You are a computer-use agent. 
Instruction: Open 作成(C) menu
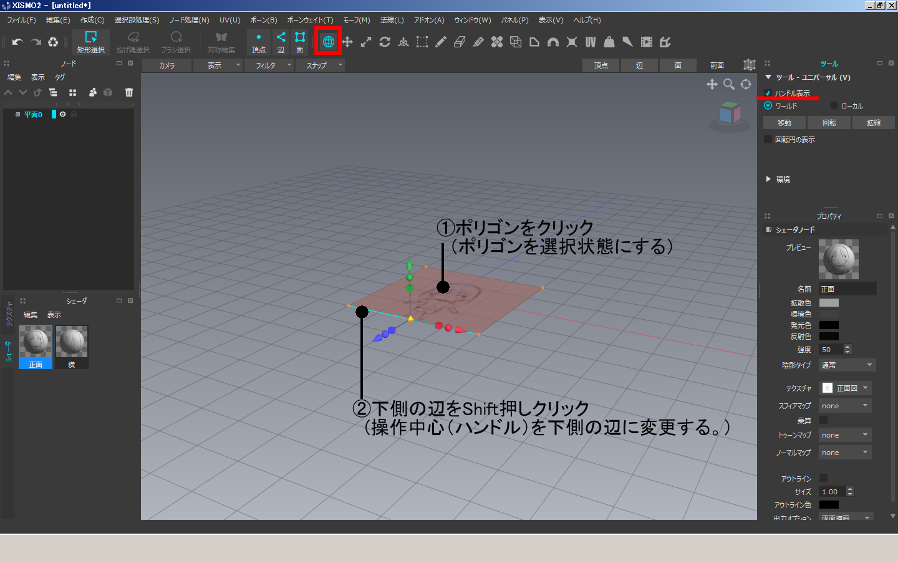92,20
